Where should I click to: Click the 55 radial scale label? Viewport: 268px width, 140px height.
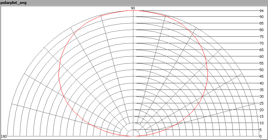click(x=261, y=63)
